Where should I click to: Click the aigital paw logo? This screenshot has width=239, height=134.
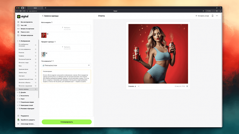pyautogui.click(x=19, y=17)
